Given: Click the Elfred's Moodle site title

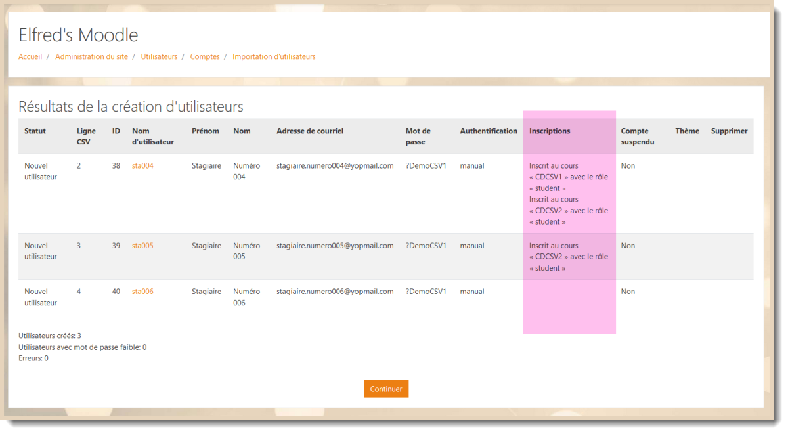Looking at the screenshot, I should click(78, 35).
